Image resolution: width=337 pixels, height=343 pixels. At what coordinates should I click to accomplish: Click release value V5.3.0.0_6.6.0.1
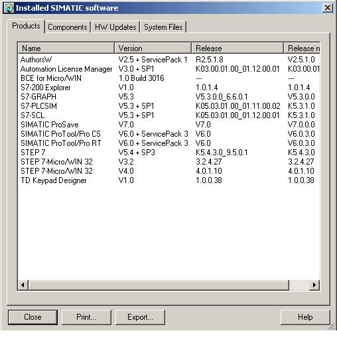(222, 97)
